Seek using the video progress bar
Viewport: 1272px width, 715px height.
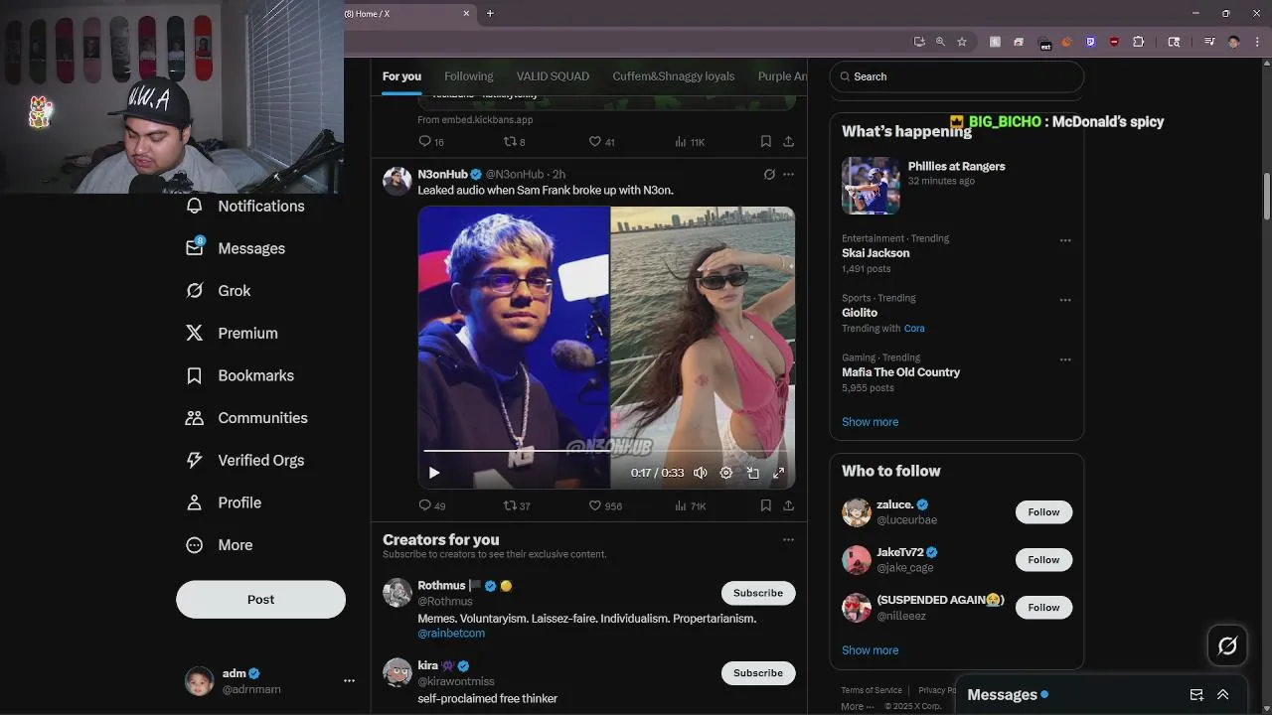(606, 451)
